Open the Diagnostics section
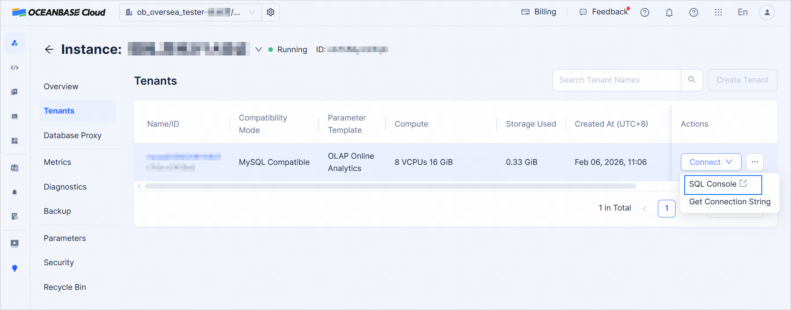 click(x=65, y=187)
